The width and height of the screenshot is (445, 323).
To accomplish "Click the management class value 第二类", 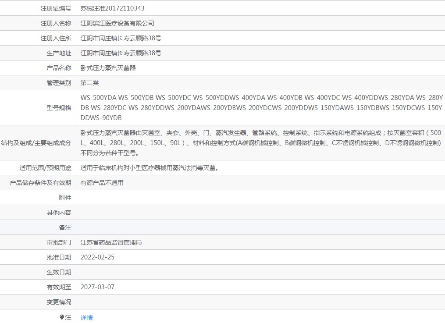I will tap(90, 83).
